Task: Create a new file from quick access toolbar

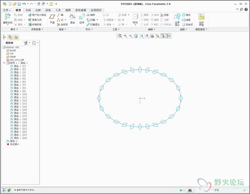Action: [x=10, y=4]
